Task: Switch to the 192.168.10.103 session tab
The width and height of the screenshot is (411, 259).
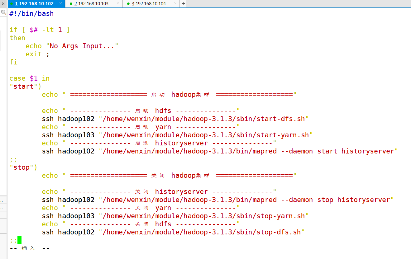Action: click(x=93, y=4)
